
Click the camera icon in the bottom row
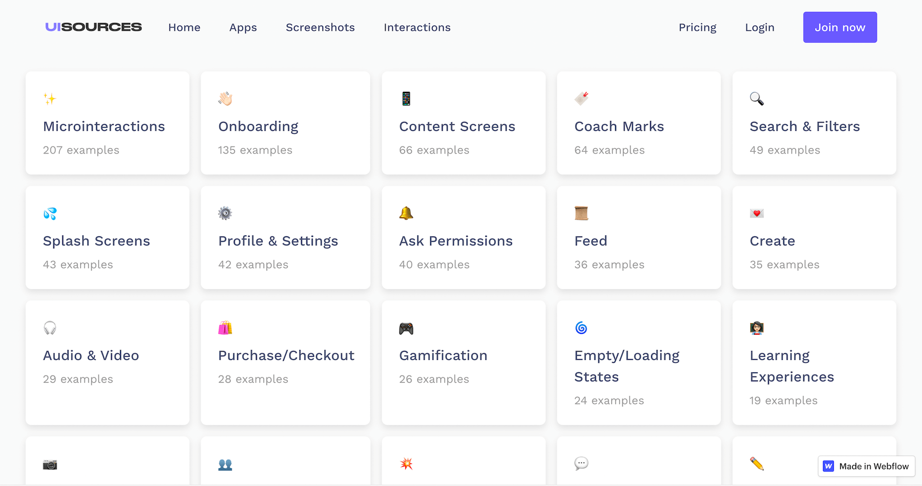(x=49, y=464)
